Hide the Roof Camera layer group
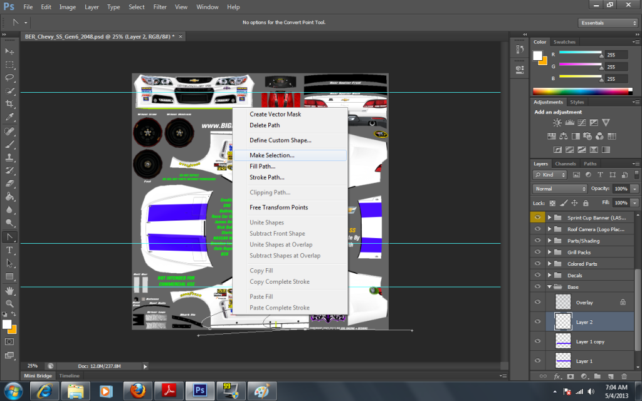 pos(537,229)
